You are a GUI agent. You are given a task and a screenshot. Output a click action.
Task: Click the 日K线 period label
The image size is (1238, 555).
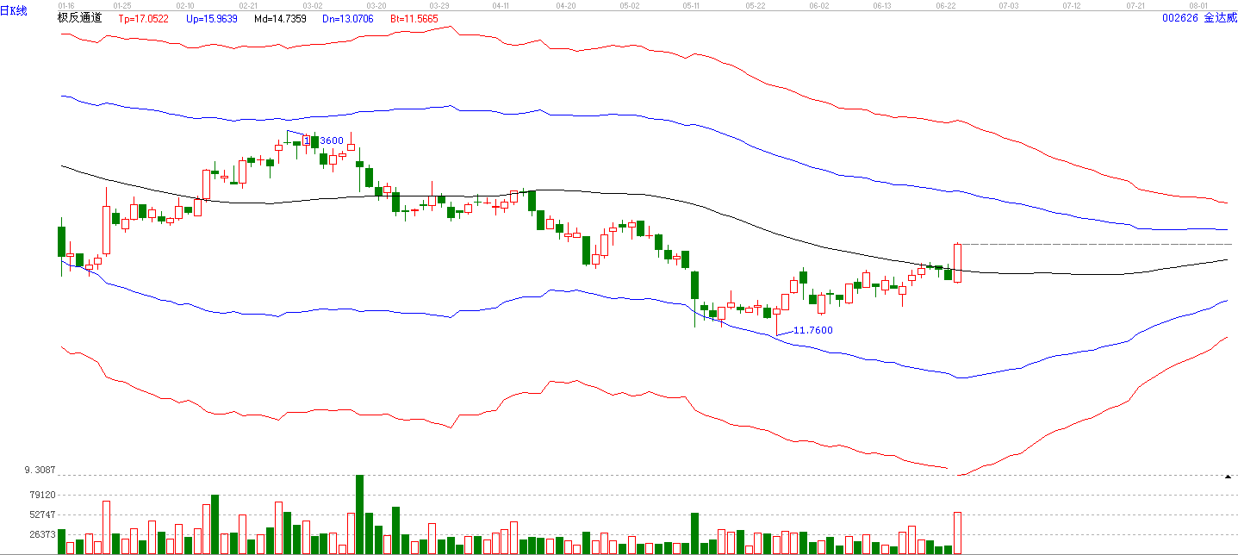(14, 10)
